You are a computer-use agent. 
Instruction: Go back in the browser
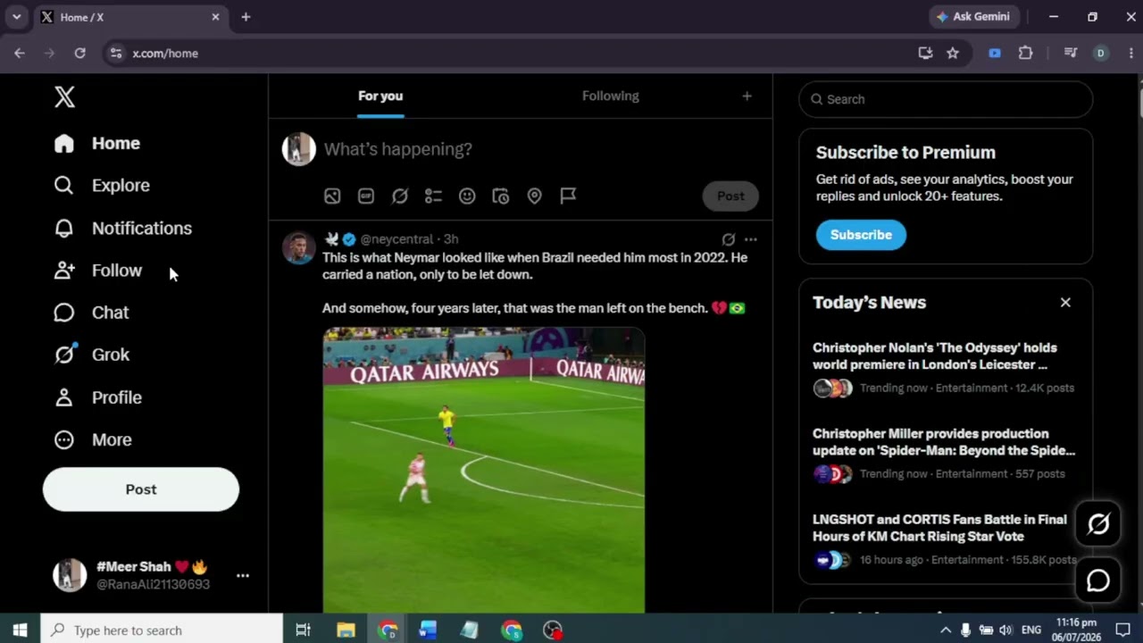20,54
